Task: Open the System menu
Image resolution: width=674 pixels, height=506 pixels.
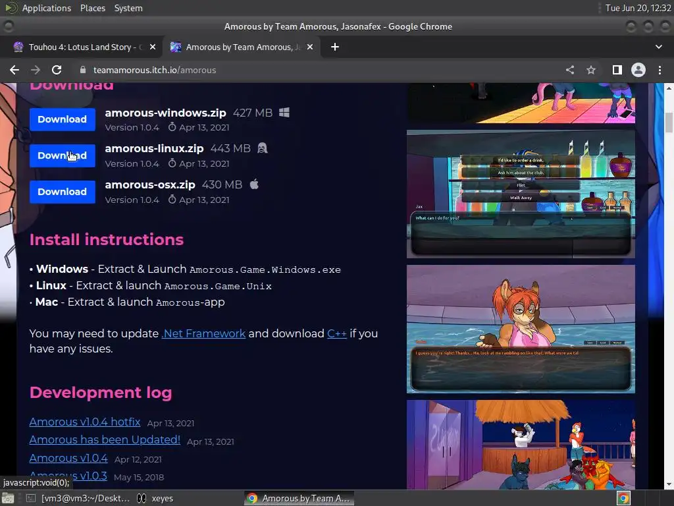Action: pyautogui.click(x=128, y=8)
